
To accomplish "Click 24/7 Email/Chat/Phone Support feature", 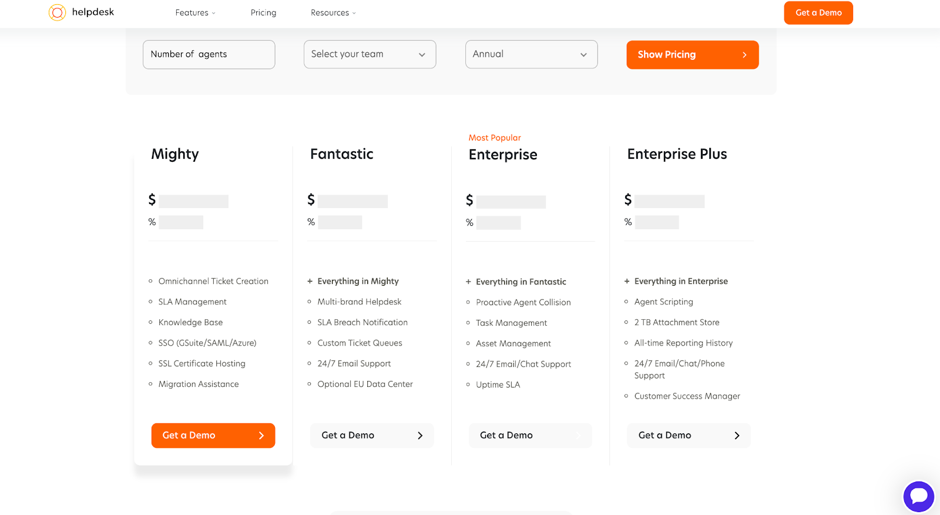I will [680, 370].
